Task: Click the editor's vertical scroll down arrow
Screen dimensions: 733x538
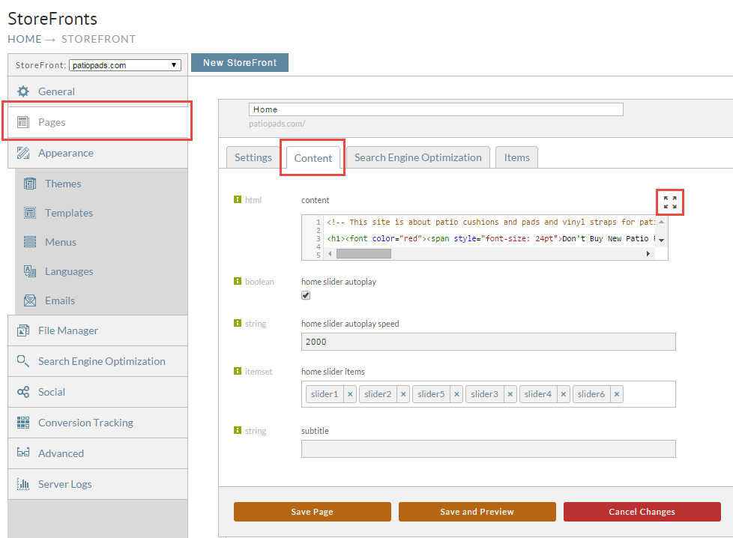Action: 662,240
